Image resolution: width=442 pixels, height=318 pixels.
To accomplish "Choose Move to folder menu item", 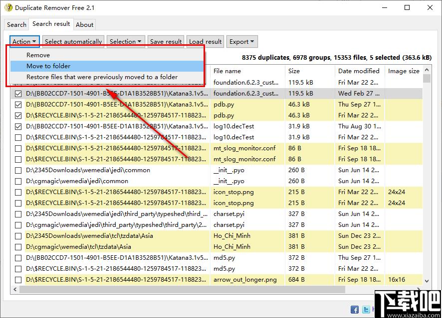I will (107, 66).
